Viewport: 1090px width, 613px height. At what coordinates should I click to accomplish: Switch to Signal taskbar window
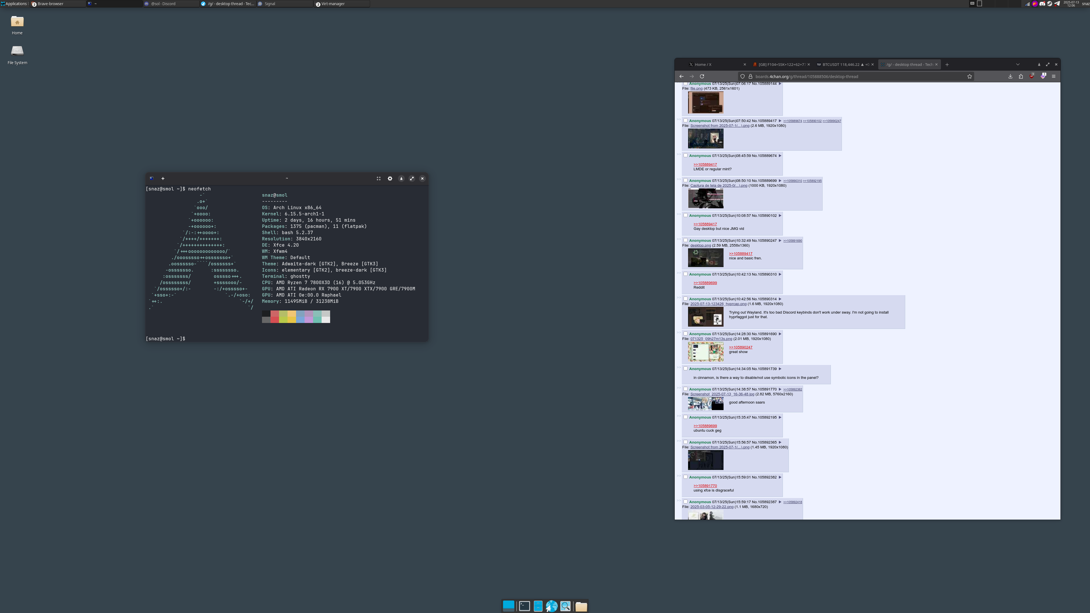285,4
